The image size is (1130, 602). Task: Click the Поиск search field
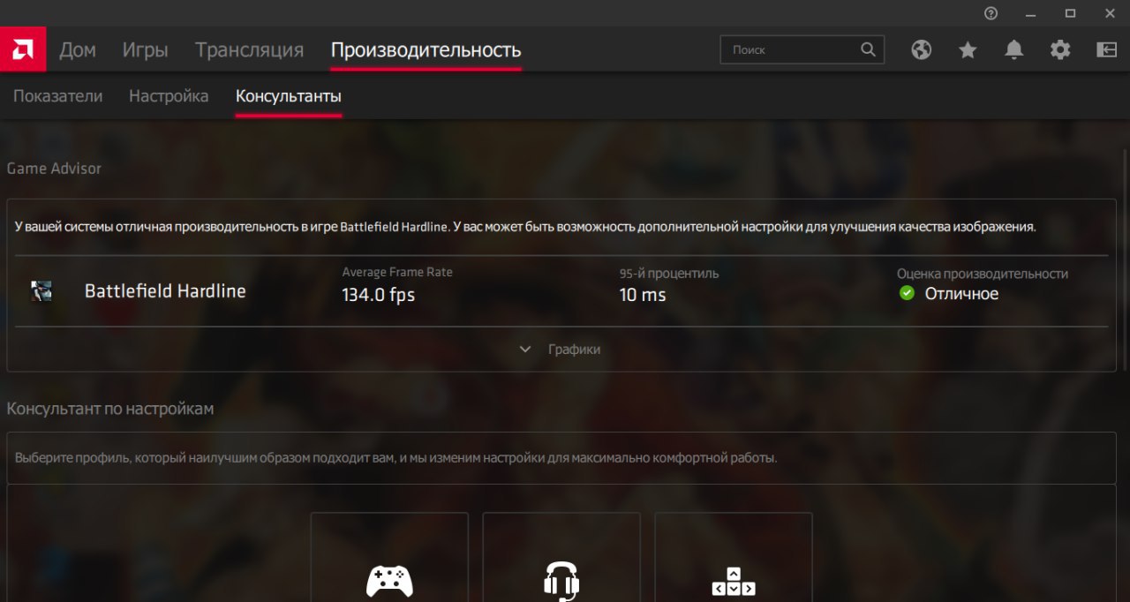(802, 49)
